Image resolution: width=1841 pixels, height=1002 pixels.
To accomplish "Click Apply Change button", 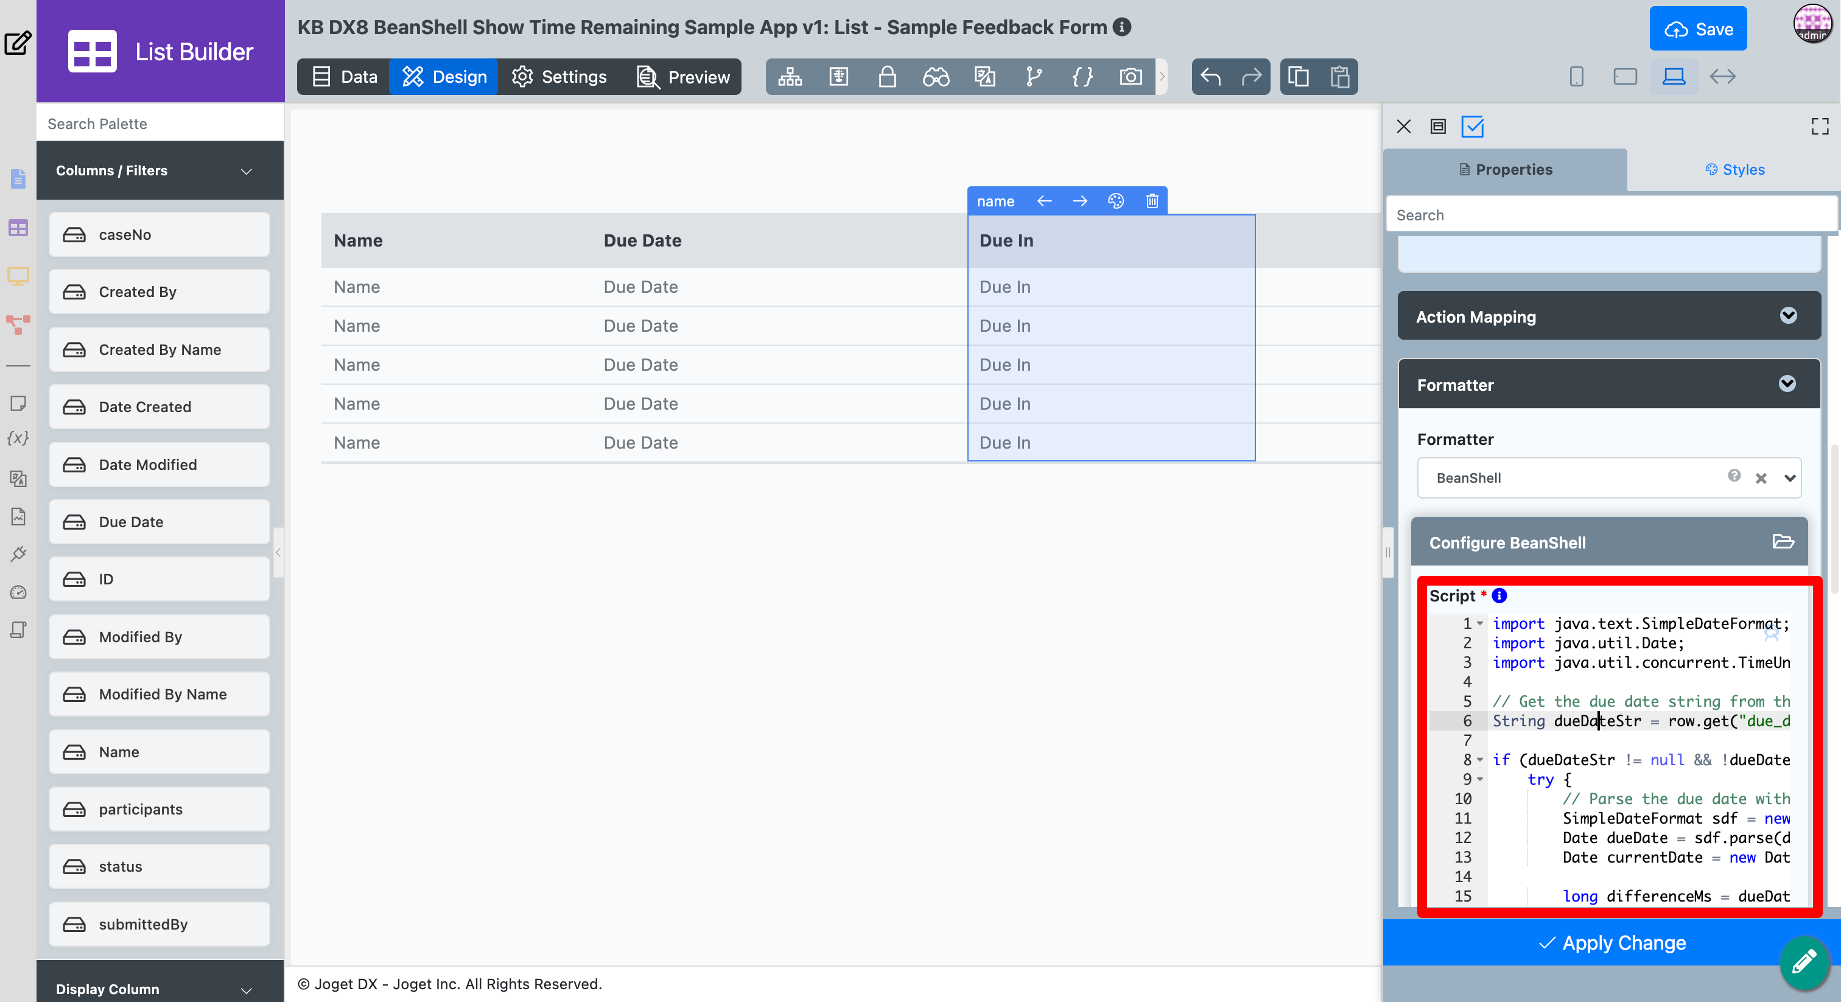I will 1611,943.
